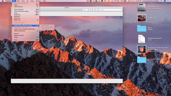Select Duplicate in the File menu
Screen dimensions: 171x96
point(26,15)
